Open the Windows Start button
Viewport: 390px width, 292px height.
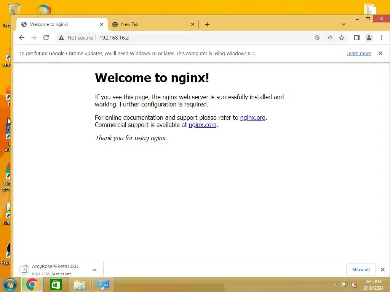10,284
